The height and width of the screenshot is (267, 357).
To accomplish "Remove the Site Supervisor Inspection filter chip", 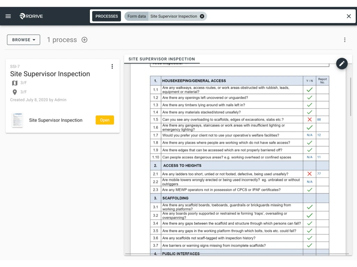I will point(202,16).
